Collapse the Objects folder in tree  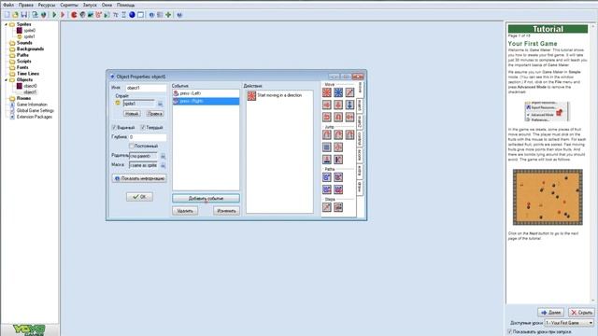click(6, 80)
